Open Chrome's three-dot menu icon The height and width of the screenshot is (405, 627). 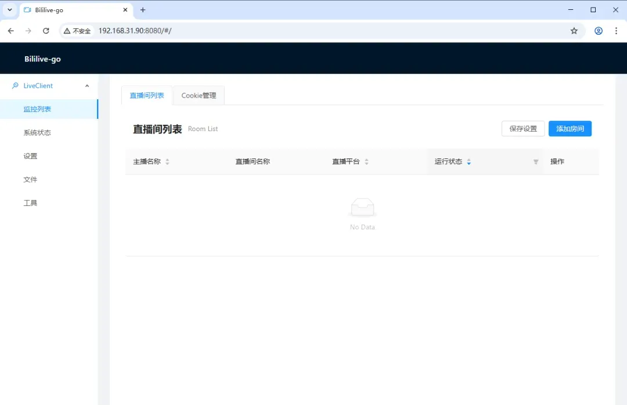(x=617, y=31)
